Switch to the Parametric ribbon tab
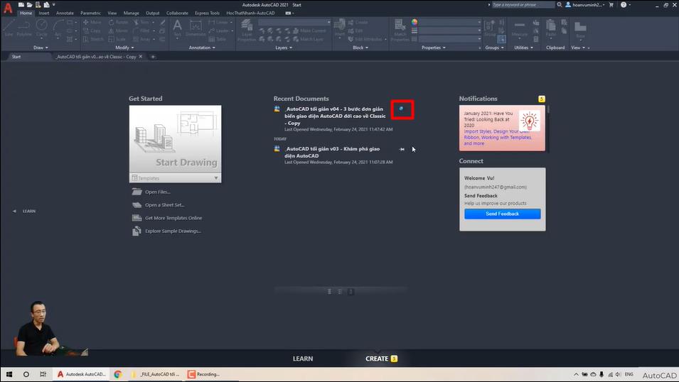Viewport: 679px width, 382px height. point(90,13)
